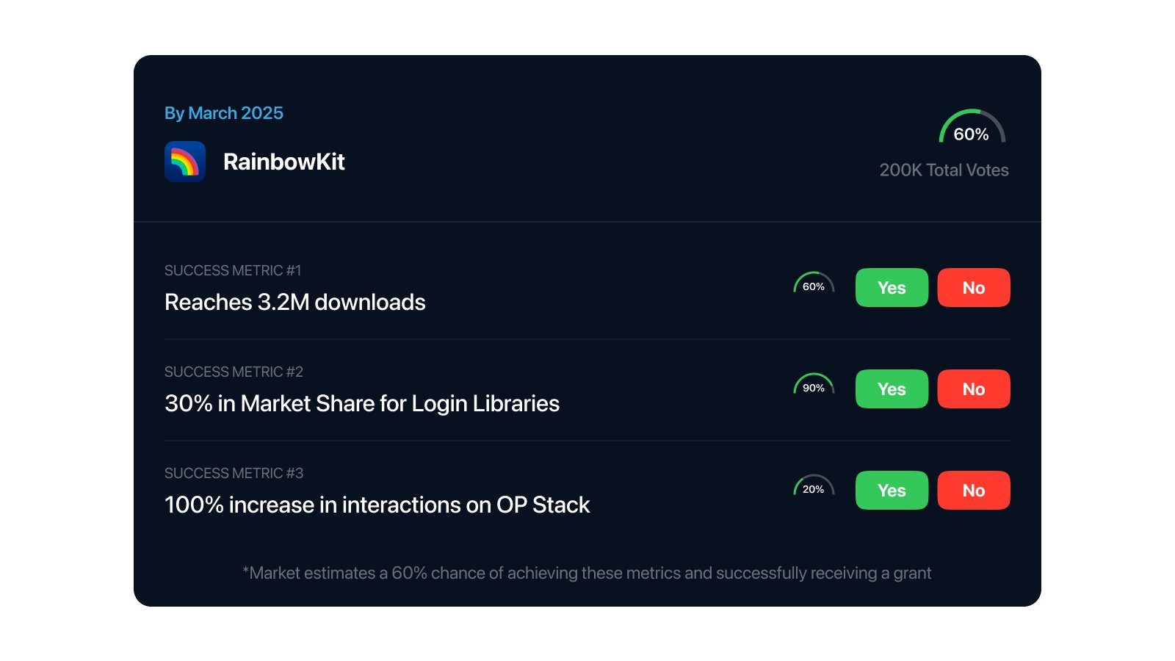Open the 30% in Market Share metric title
The width and height of the screenshot is (1175, 661).
pos(361,404)
